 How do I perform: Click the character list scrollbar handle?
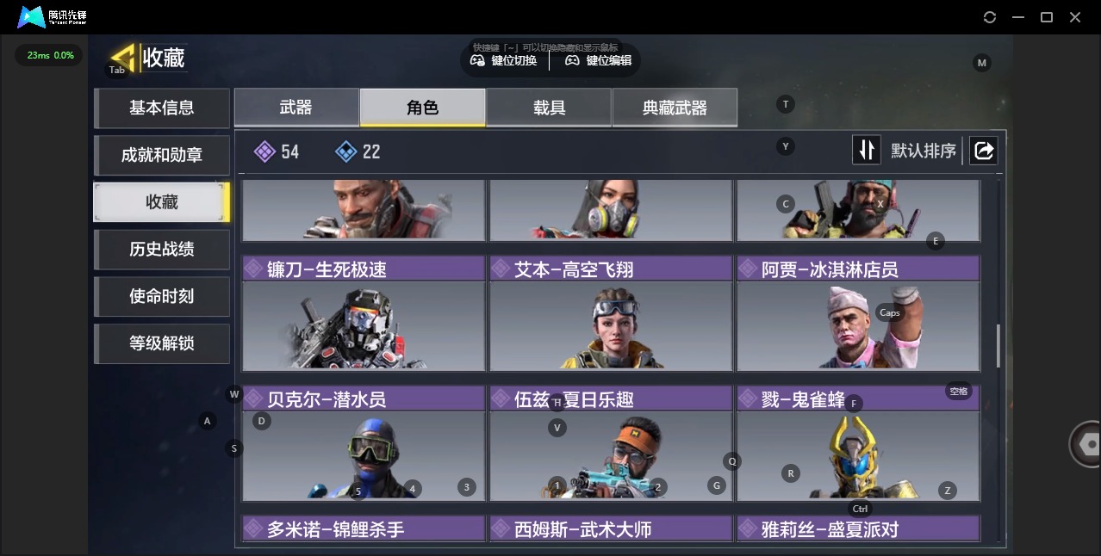click(x=998, y=345)
